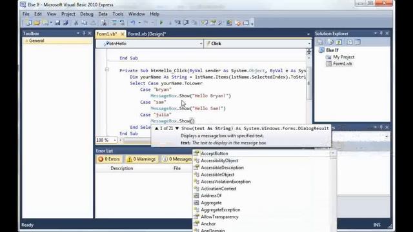Click the File column header in Error List
The height and width of the screenshot is (232, 413).
point(177,168)
